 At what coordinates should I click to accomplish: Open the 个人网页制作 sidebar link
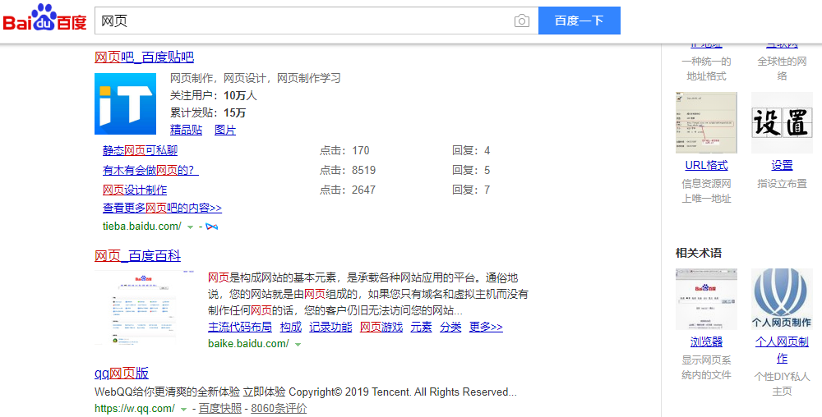click(x=782, y=350)
